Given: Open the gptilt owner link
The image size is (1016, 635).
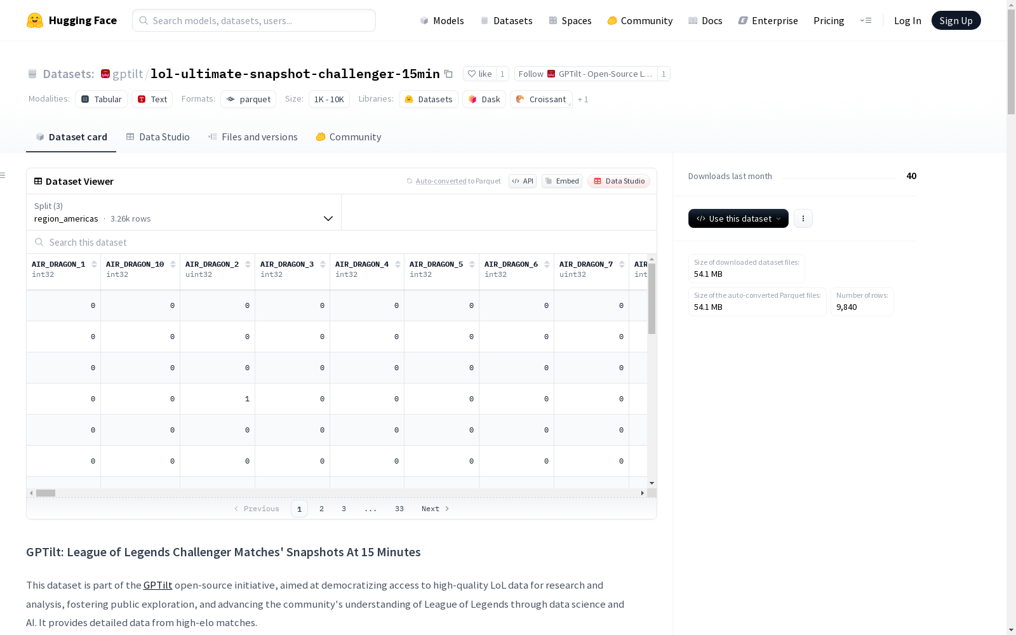Looking at the screenshot, I should (128, 74).
